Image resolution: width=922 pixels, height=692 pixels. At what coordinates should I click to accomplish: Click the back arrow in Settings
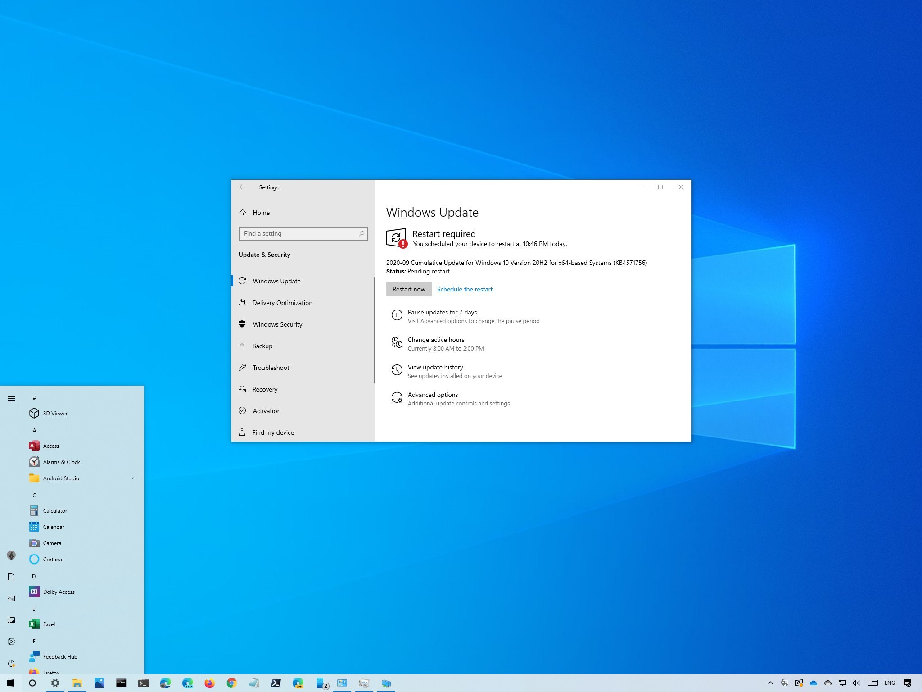tap(242, 187)
